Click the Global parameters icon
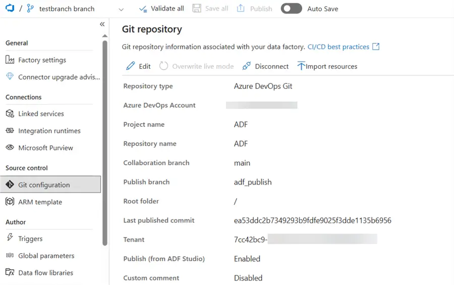Screen dimensions: 454x285 click(10, 255)
